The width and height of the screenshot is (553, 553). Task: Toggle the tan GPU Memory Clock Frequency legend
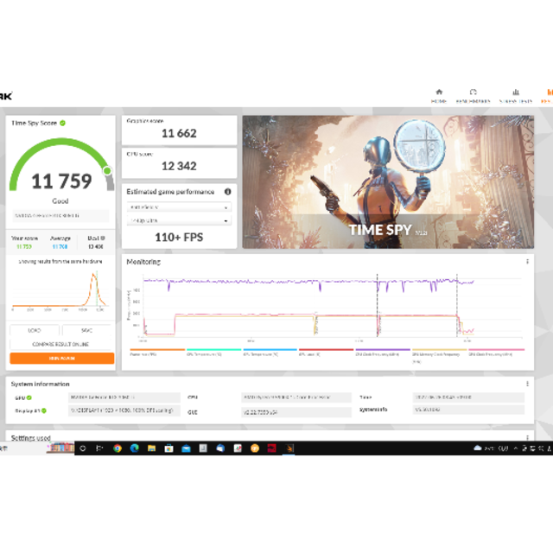pyautogui.click(x=440, y=355)
